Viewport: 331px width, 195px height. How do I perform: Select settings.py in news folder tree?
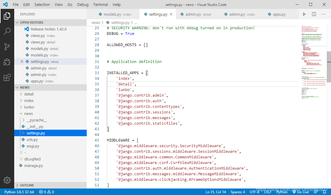(51, 133)
